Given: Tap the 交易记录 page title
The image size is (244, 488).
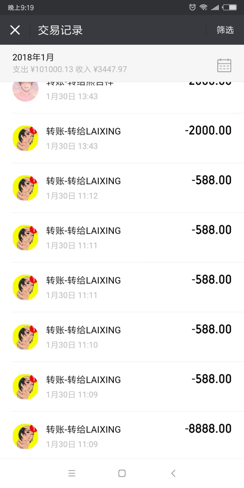Looking at the screenshot, I should click(61, 30).
